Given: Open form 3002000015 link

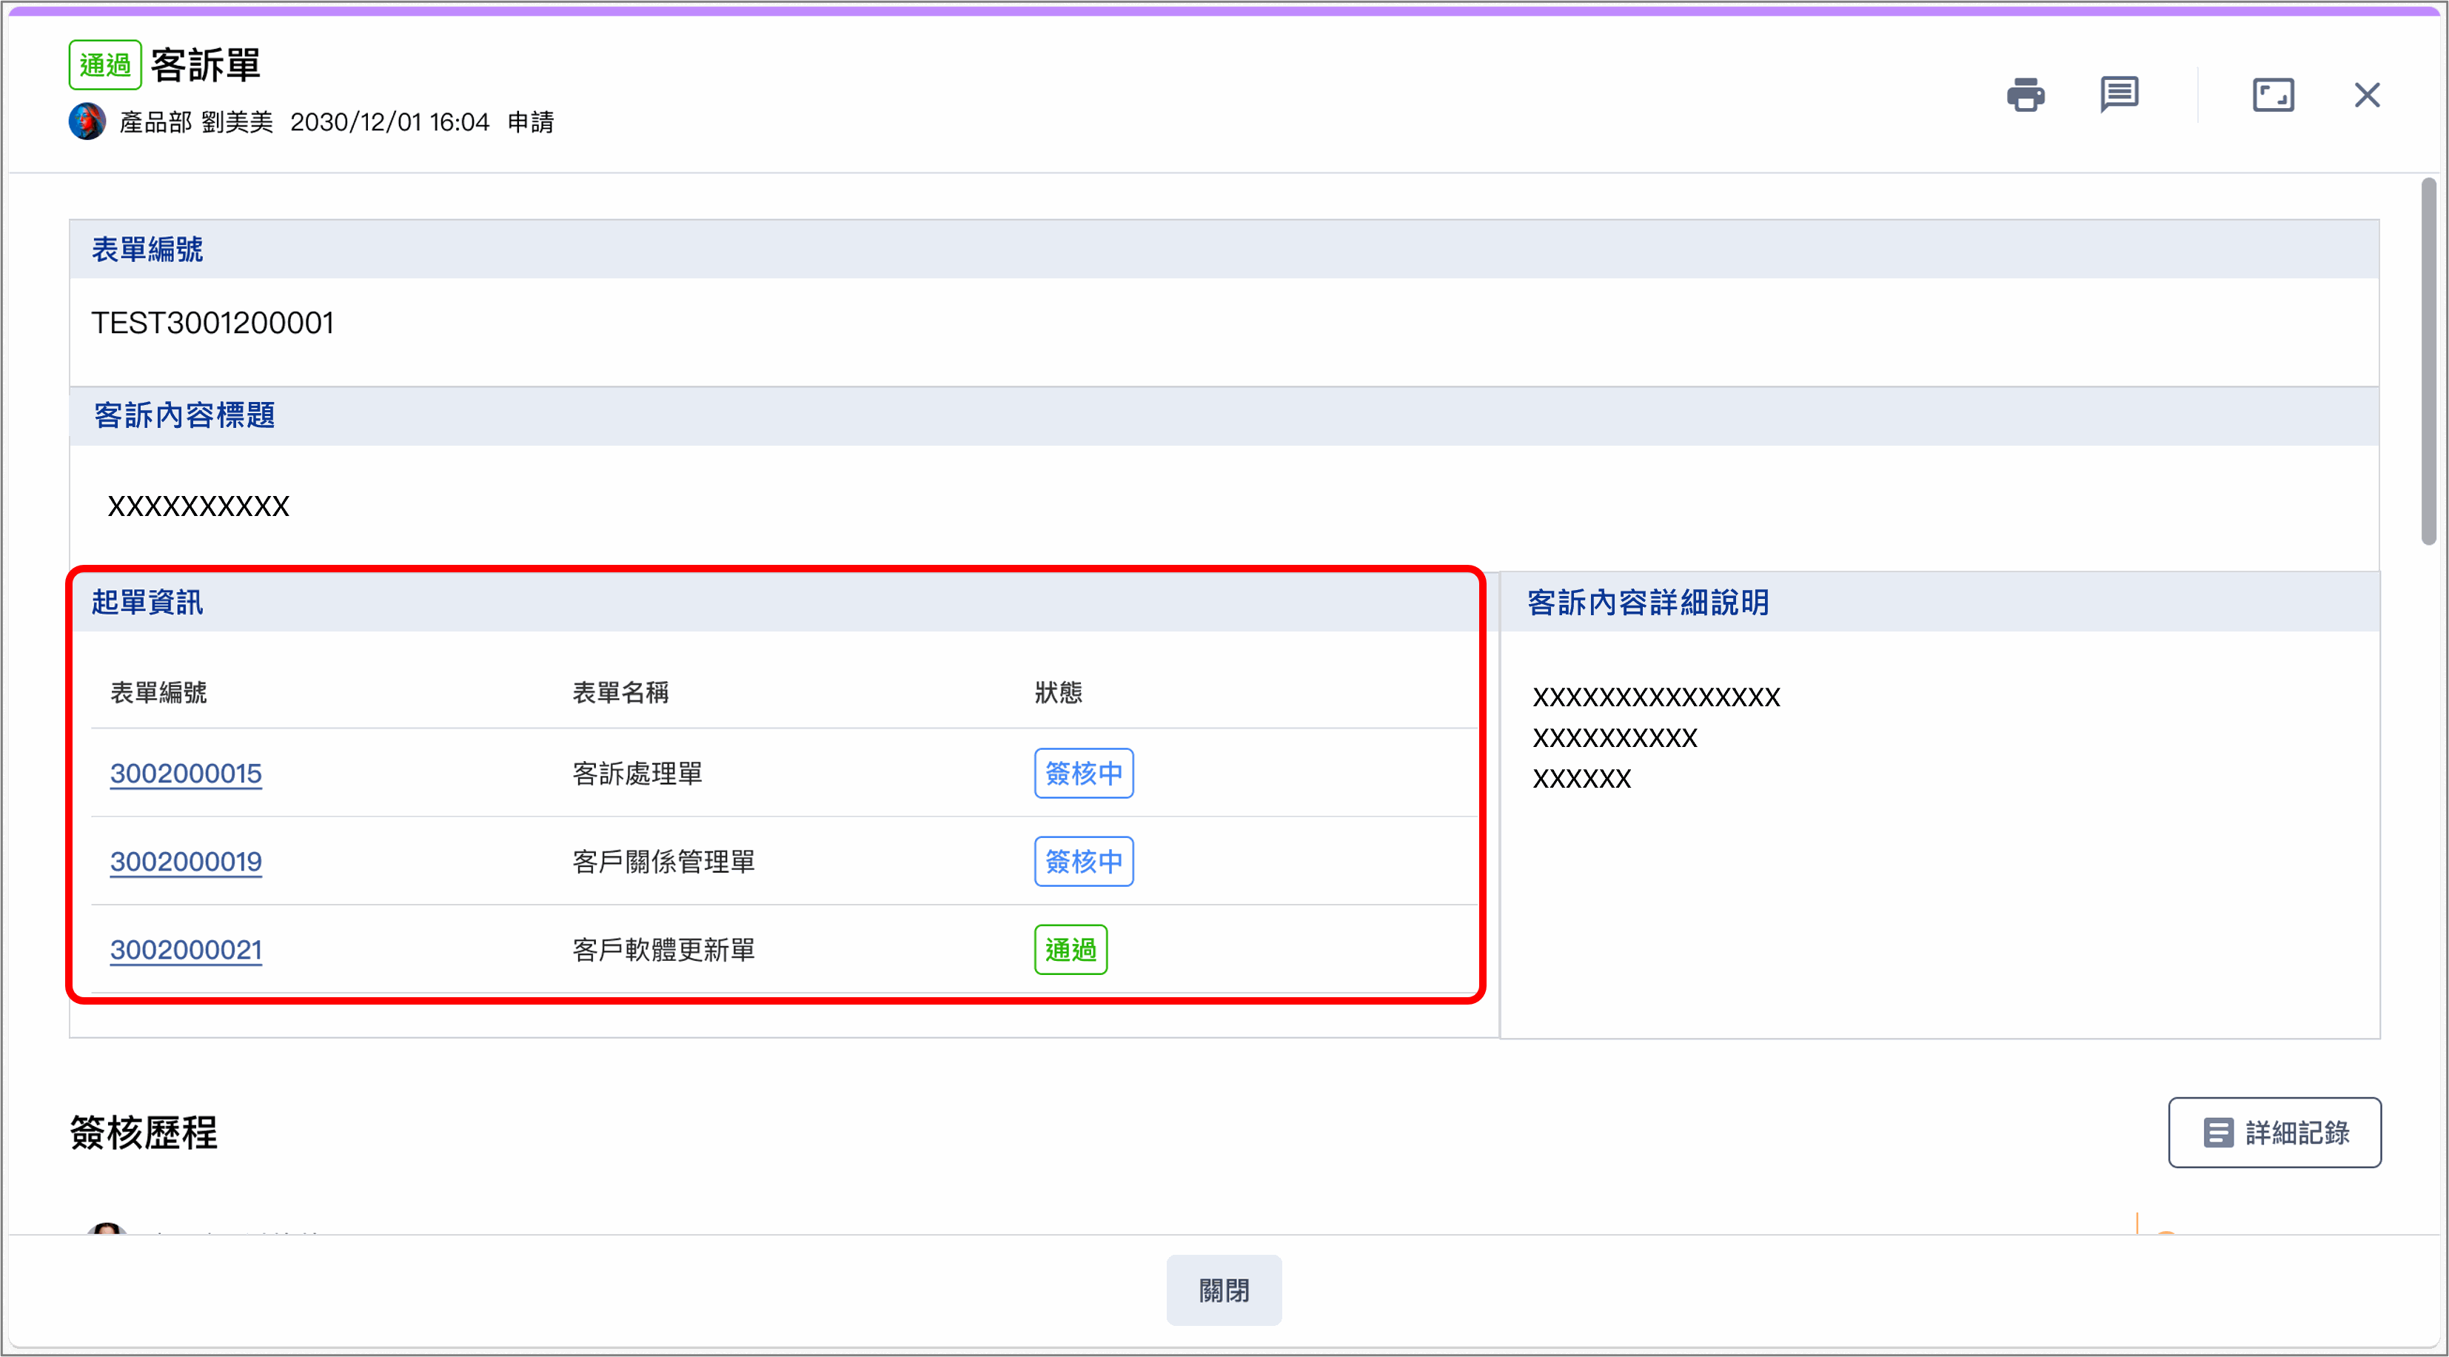Looking at the screenshot, I should point(185,773).
